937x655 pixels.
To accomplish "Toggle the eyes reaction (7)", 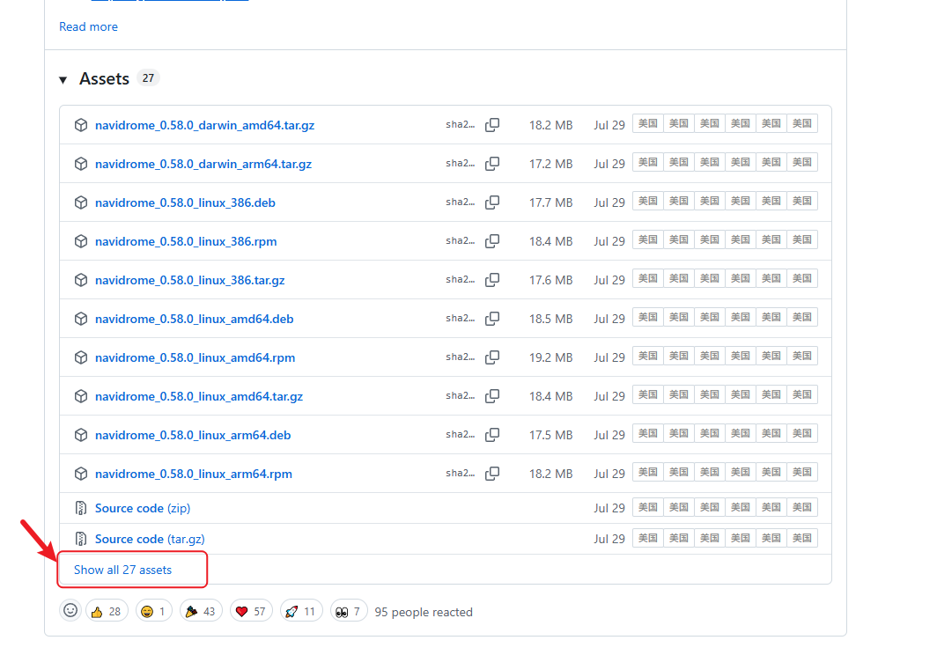I will [349, 611].
